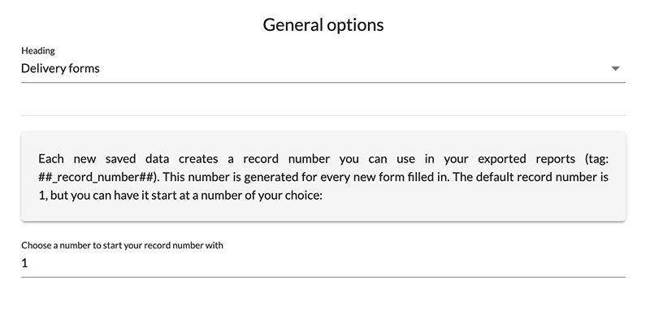Click the '(tag:' text in description
The width and height of the screenshot is (650, 315).
click(x=596, y=159)
